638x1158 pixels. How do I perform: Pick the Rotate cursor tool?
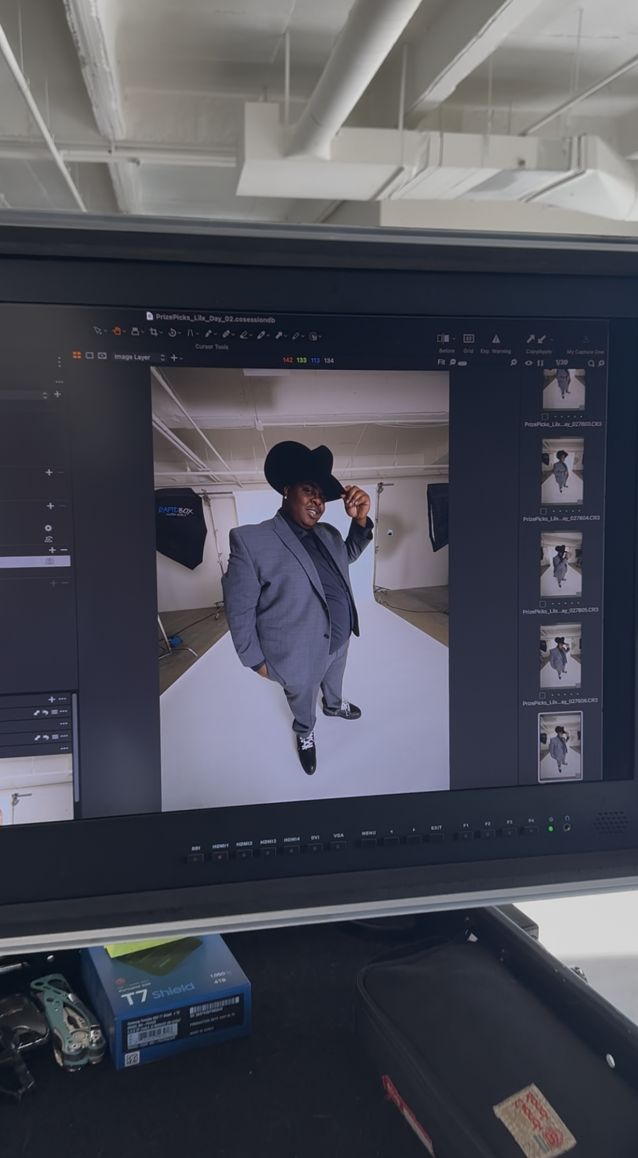pos(172,332)
